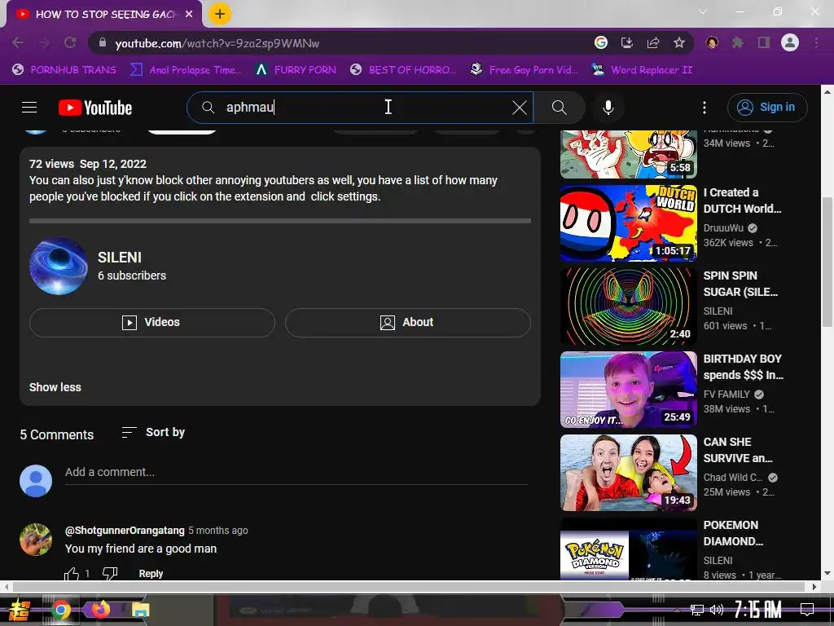Open Firefox from the taskbar
The image size is (834, 626).
[x=100, y=609]
